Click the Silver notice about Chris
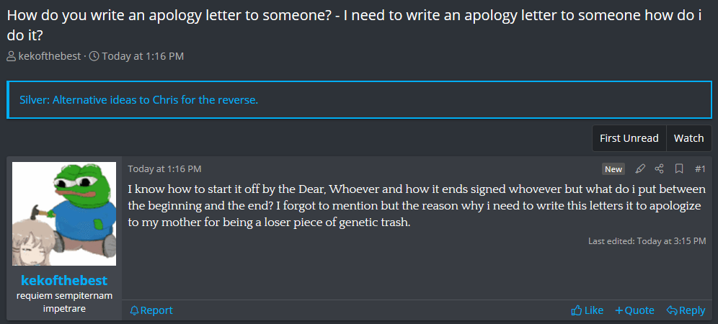The height and width of the screenshot is (324, 718). coord(138,99)
